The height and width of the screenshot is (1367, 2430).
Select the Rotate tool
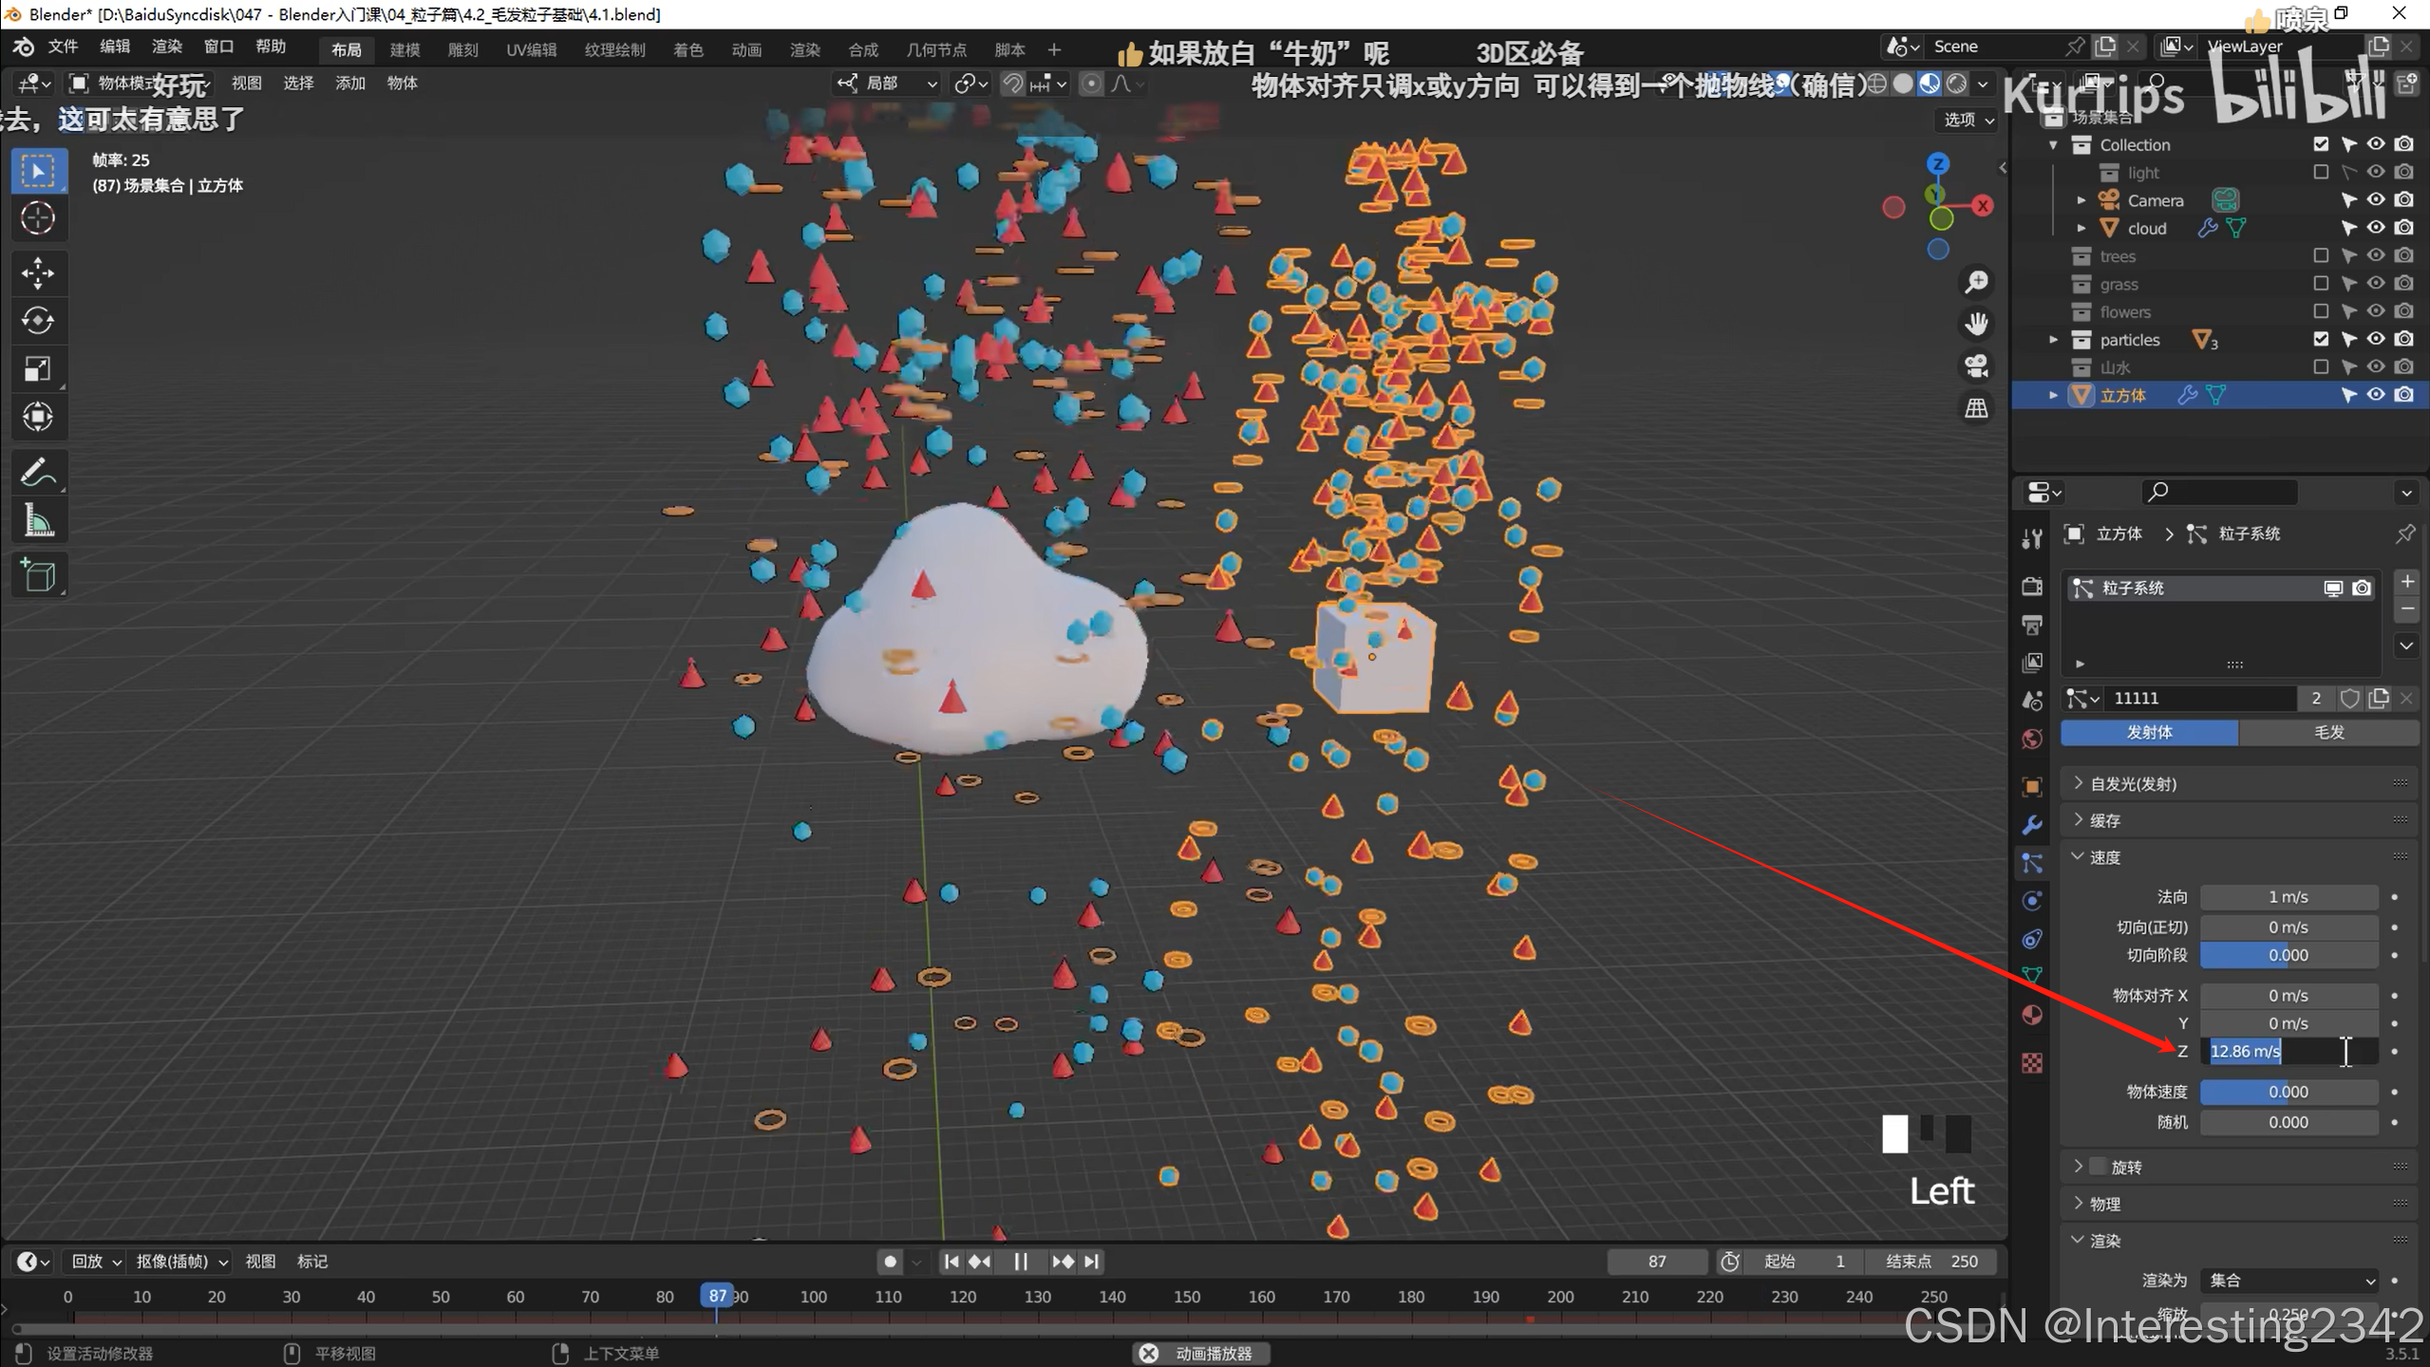[38, 321]
